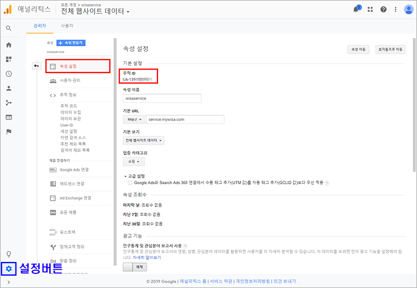Click the property column vertical scrollbar

(x=115, y=152)
